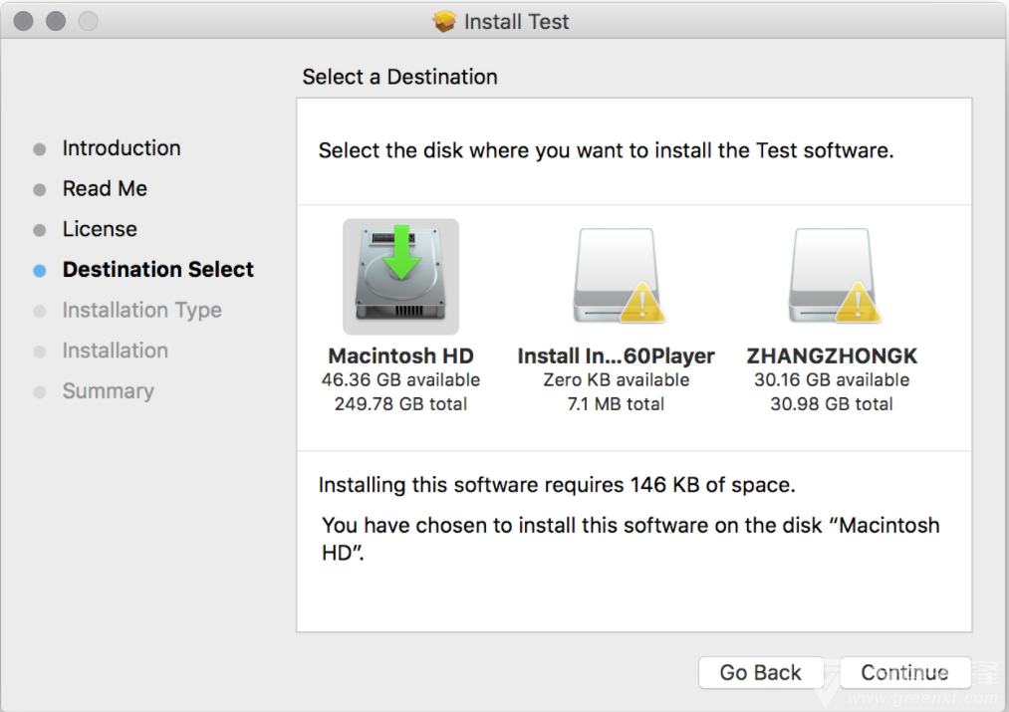Click the package icon in title bar
Image resolution: width=1009 pixels, height=712 pixels.
point(444,21)
